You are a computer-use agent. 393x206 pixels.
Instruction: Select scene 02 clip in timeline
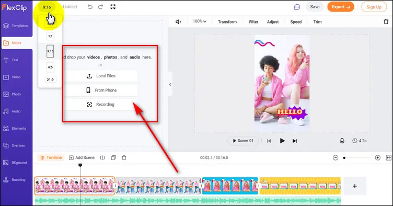(158, 186)
